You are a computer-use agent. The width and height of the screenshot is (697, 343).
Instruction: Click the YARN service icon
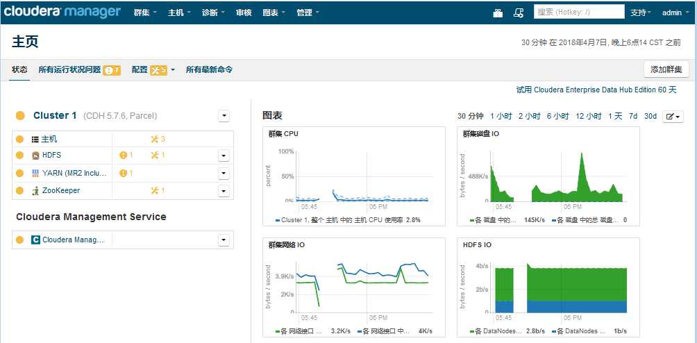(x=35, y=173)
